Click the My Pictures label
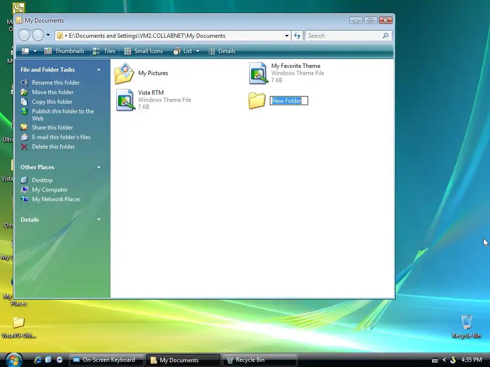The height and width of the screenshot is (367, 490). pos(153,73)
